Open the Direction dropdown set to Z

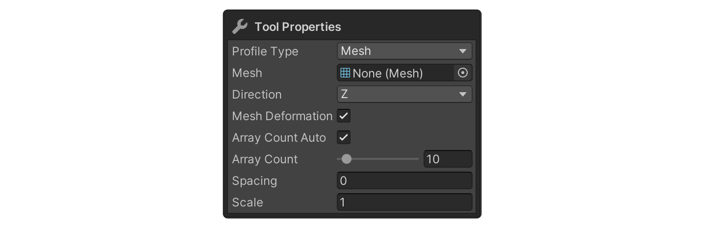coord(404,94)
